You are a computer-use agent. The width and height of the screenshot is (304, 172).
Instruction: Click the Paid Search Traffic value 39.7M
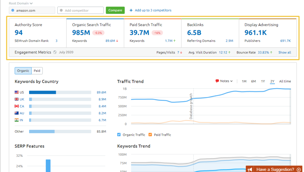[140, 33]
